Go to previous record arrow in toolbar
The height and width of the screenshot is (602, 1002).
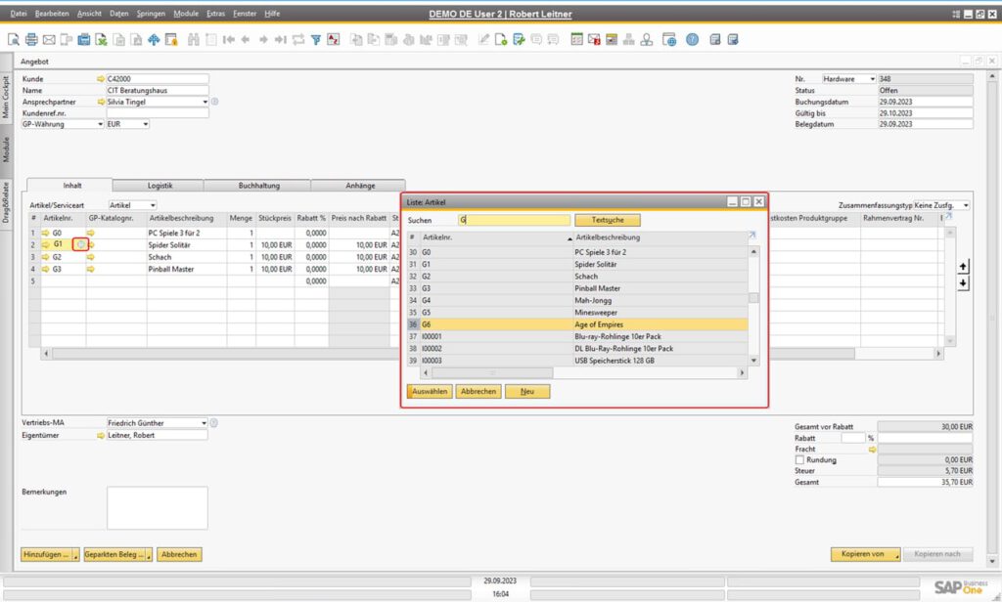246,40
